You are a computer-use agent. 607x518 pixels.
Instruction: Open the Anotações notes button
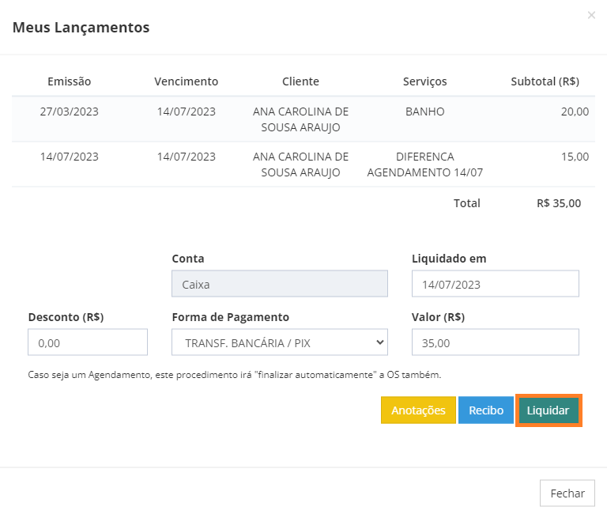pos(418,410)
